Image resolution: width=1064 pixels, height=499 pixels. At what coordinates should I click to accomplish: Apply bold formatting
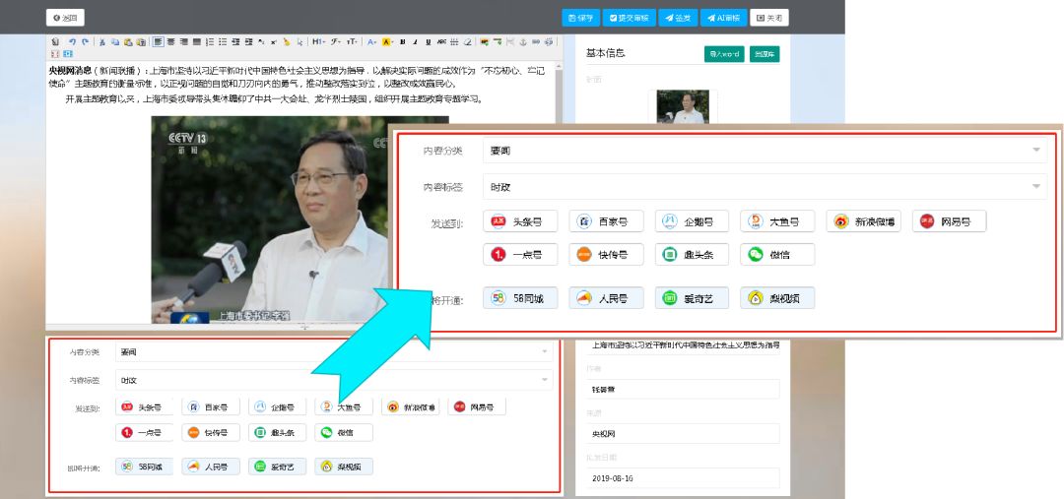pos(402,42)
